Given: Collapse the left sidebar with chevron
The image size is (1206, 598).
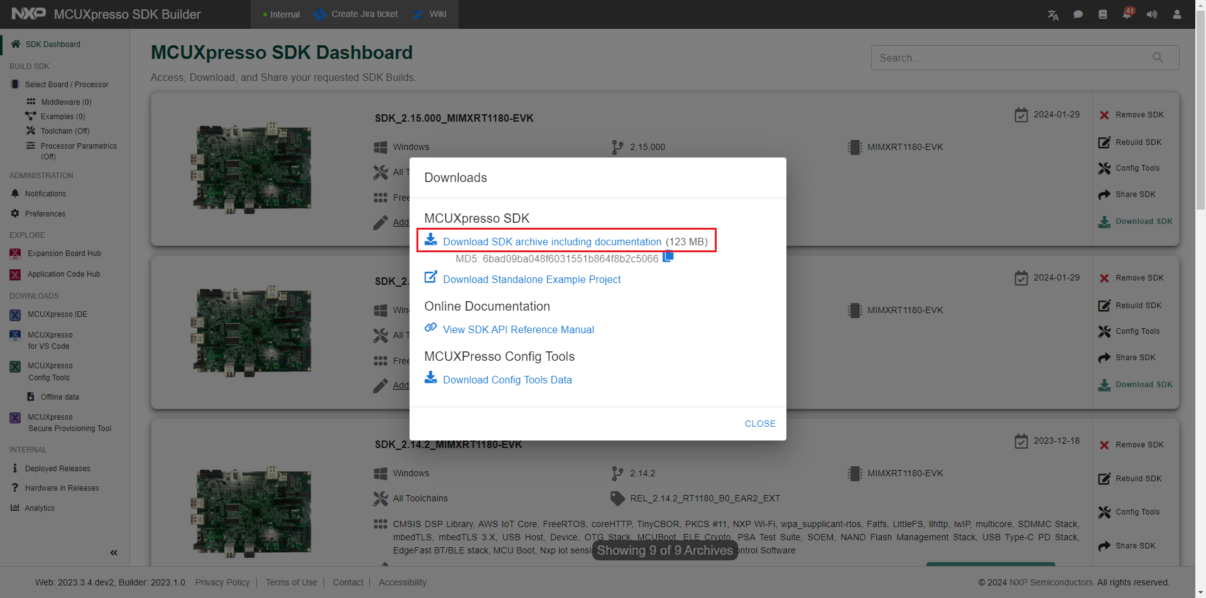Looking at the screenshot, I should coord(114,553).
